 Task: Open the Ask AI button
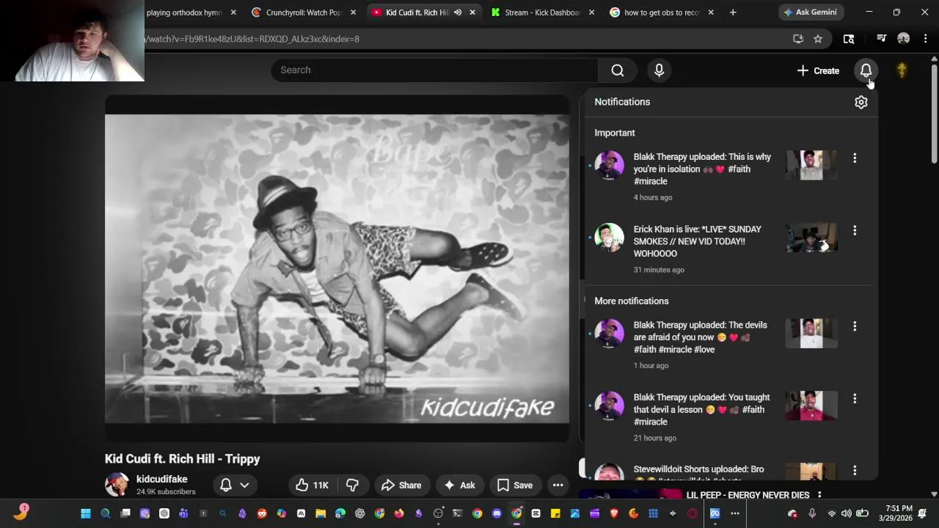click(459, 485)
